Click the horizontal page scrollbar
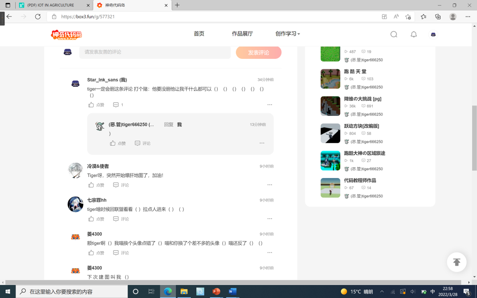This screenshot has width=477, height=298. [234, 283]
